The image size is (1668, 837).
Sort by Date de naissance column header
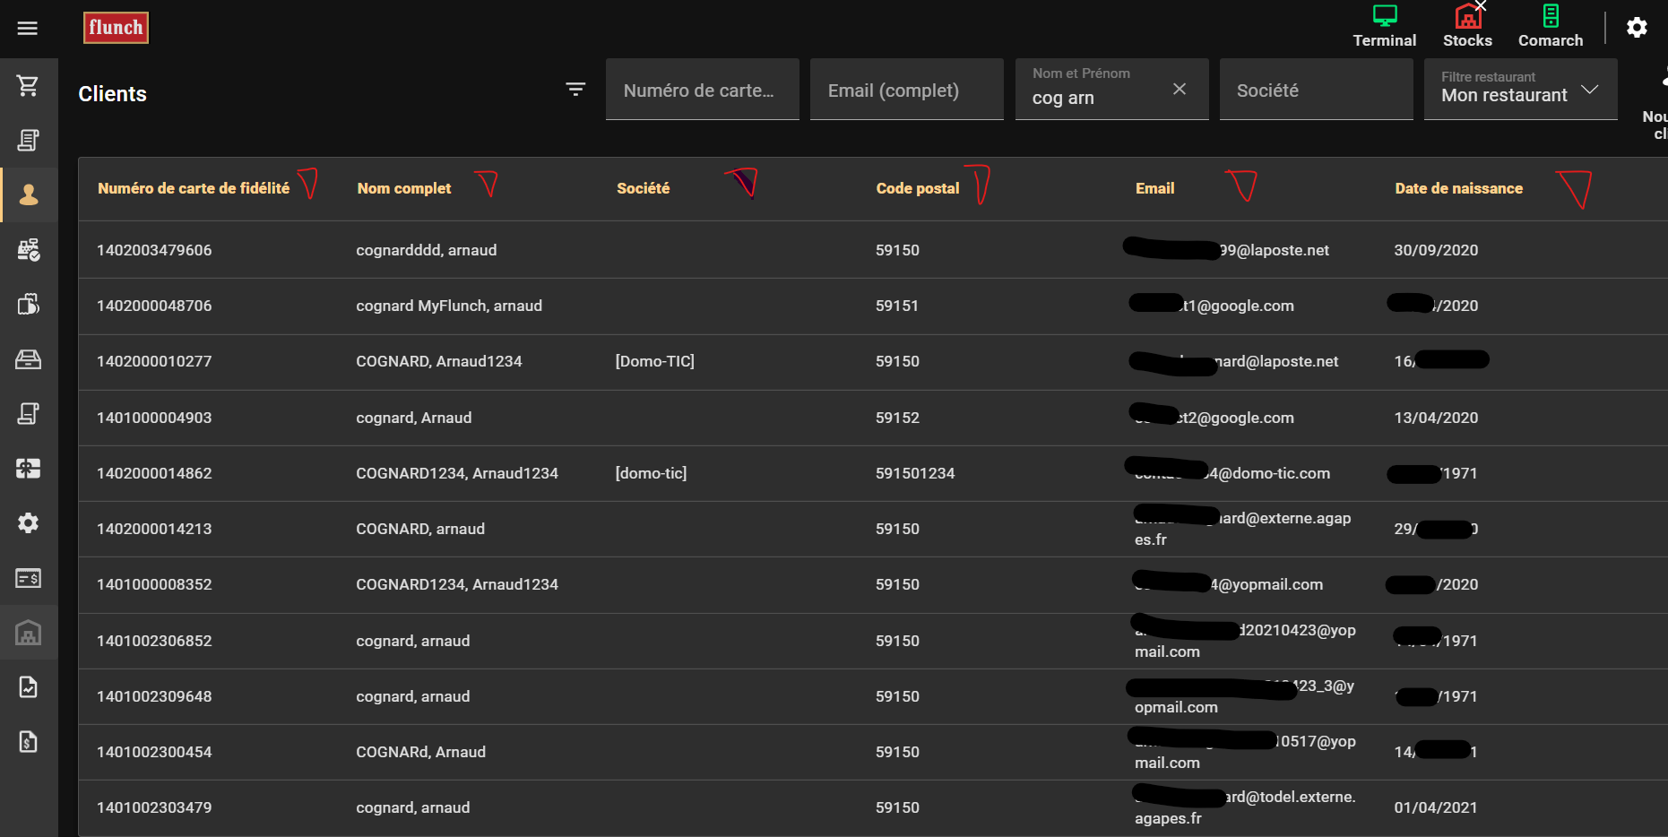point(1459,188)
